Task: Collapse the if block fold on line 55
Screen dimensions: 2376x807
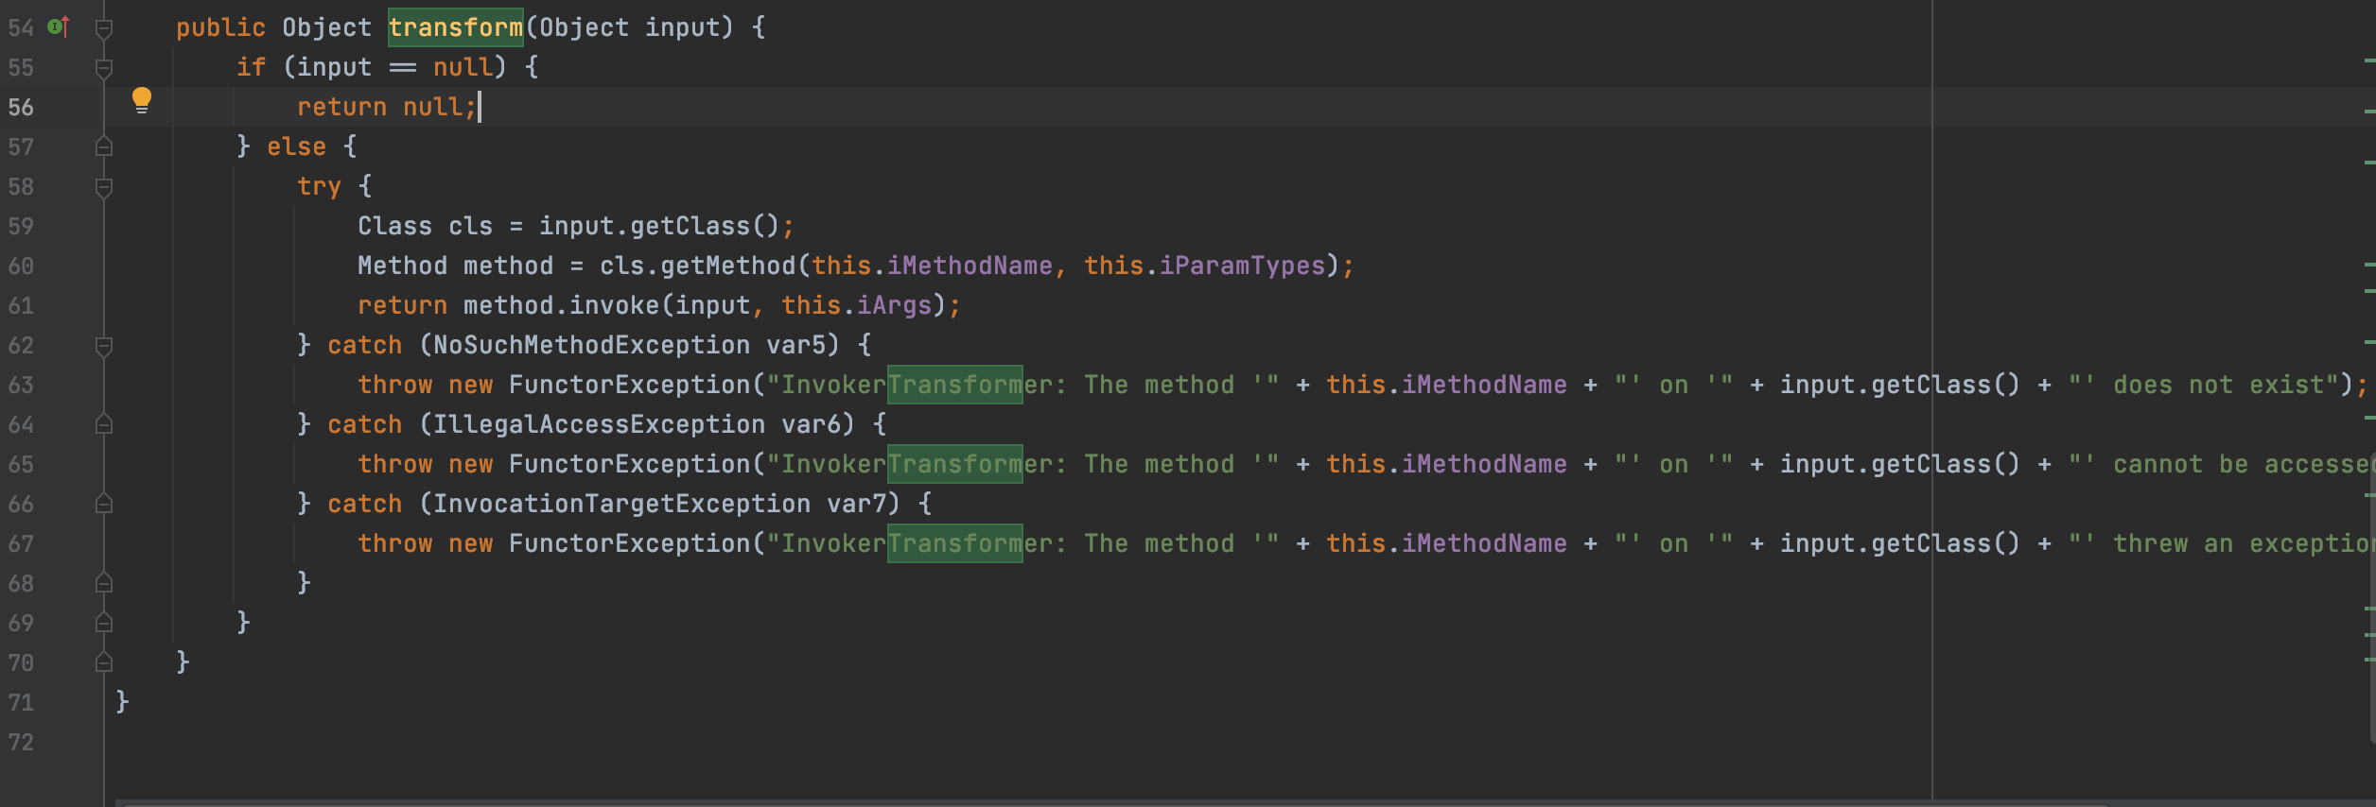Action: [x=104, y=68]
